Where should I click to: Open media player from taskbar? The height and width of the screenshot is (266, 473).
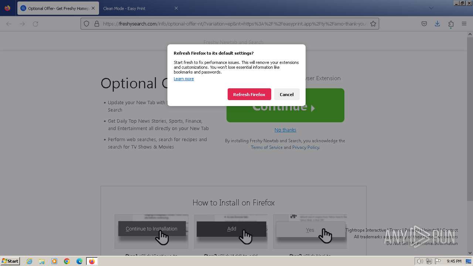pos(54,261)
